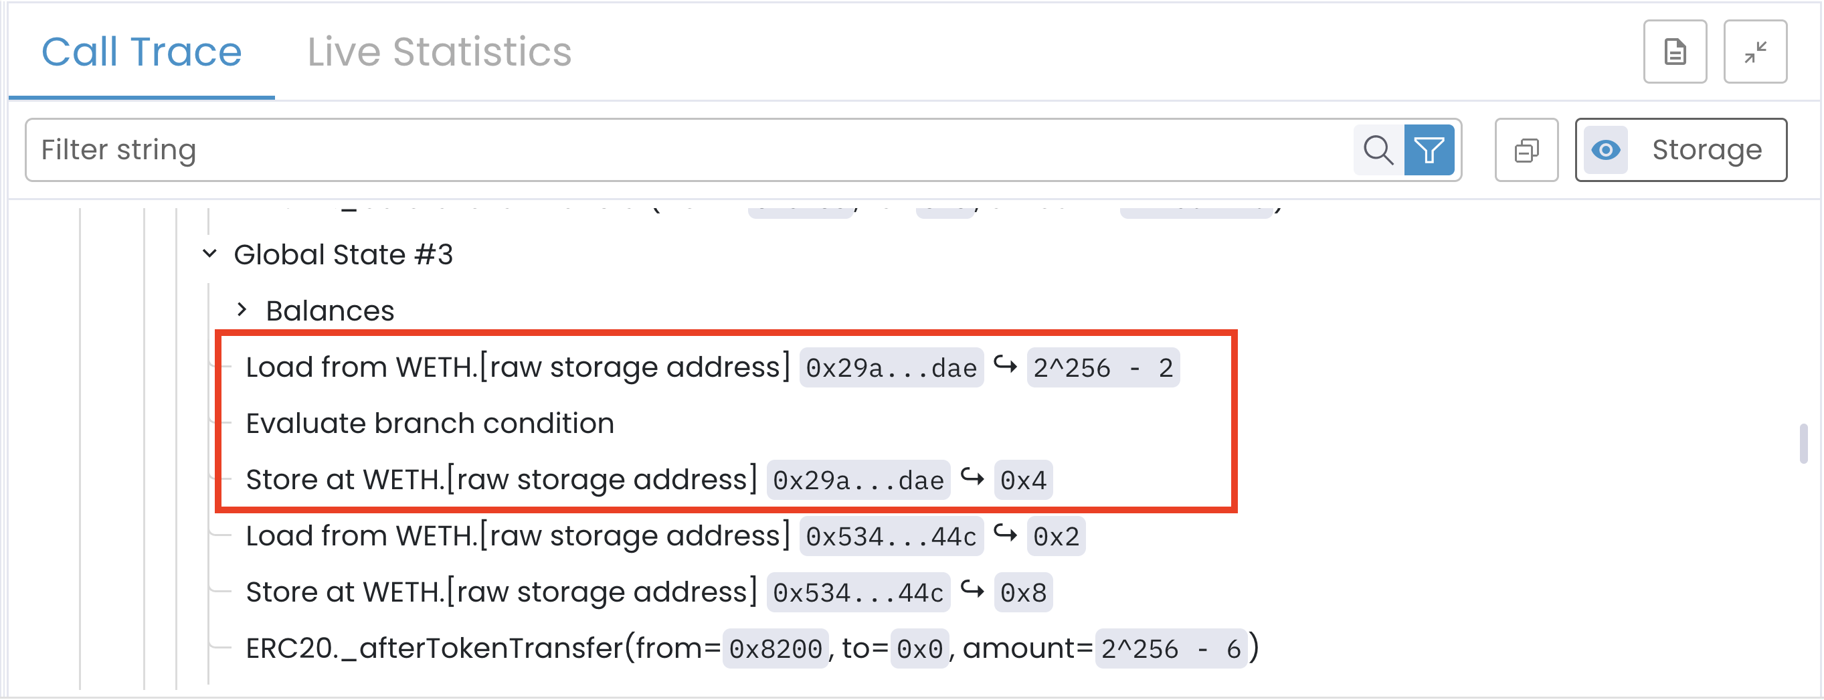Click the 2^256 - 6 amount chip

1170,649
